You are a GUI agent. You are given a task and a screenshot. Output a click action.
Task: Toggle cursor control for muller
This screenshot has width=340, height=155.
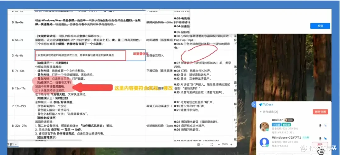click(x=326, y=126)
